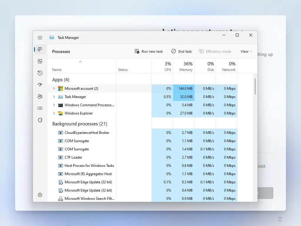Click the Task Manager row icon
This screenshot has height=226, width=301.
(x=61, y=97)
